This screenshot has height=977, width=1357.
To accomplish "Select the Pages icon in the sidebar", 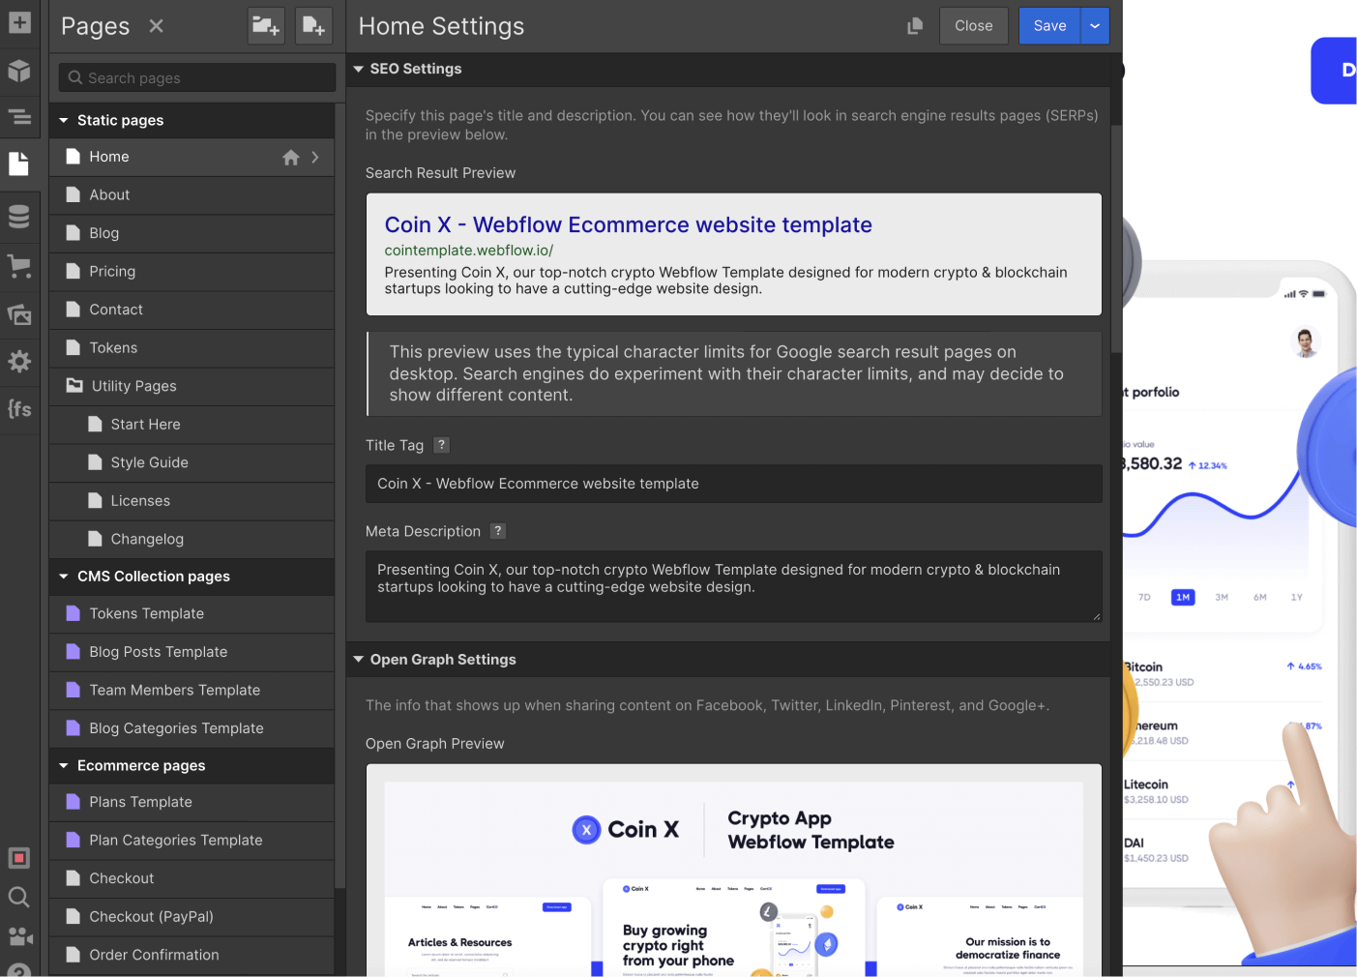I will (x=19, y=163).
